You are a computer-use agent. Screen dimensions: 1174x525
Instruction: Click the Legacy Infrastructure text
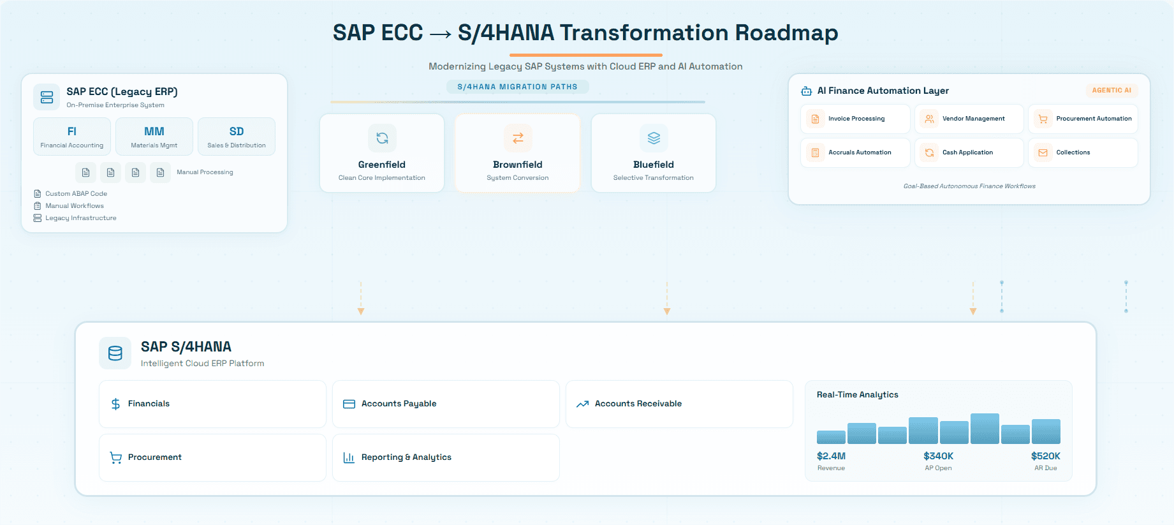tap(81, 218)
